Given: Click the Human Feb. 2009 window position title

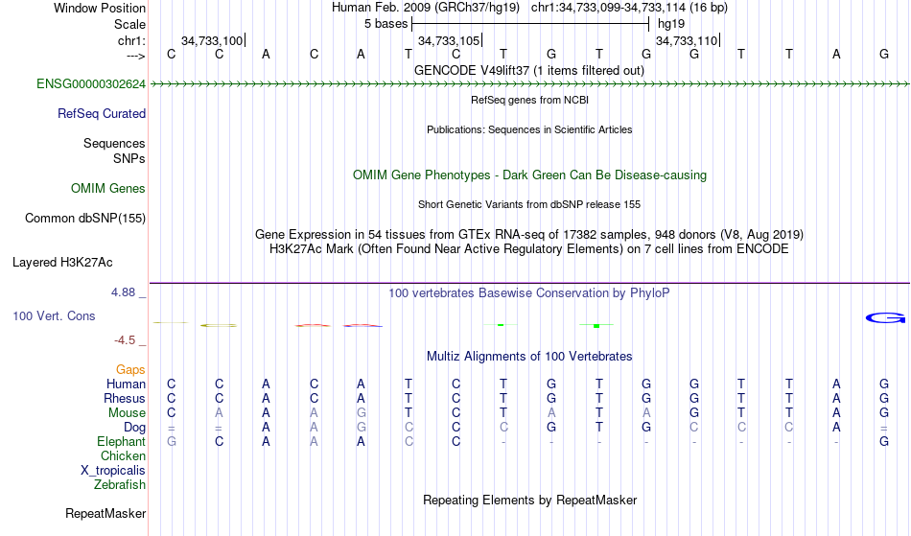Looking at the screenshot, I should [529, 8].
